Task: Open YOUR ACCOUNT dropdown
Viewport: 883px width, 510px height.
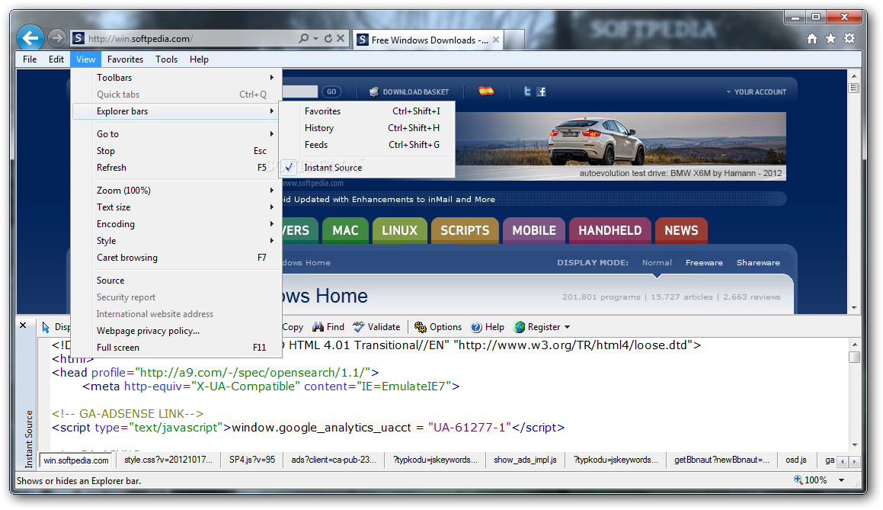Action: 757,91
